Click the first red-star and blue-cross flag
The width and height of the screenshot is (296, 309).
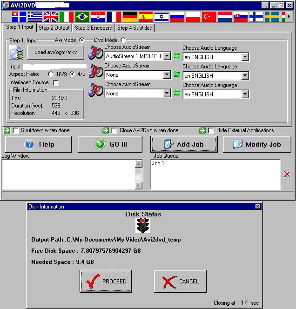[19, 17]
